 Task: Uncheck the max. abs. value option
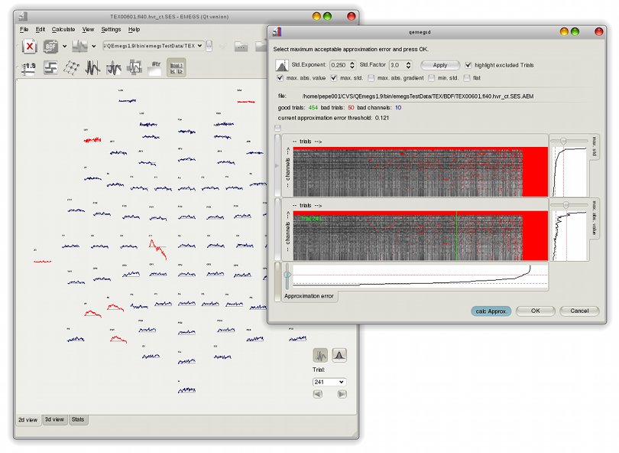pos(280,78)
